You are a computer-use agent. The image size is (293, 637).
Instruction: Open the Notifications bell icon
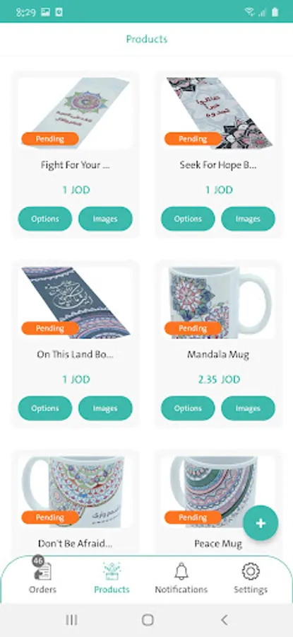coord(181,571)
